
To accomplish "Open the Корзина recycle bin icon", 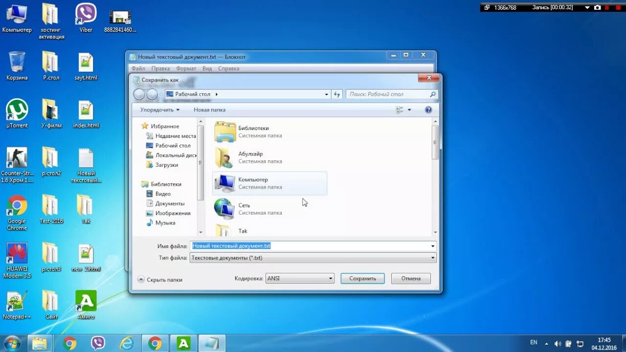I will [17, 66].
